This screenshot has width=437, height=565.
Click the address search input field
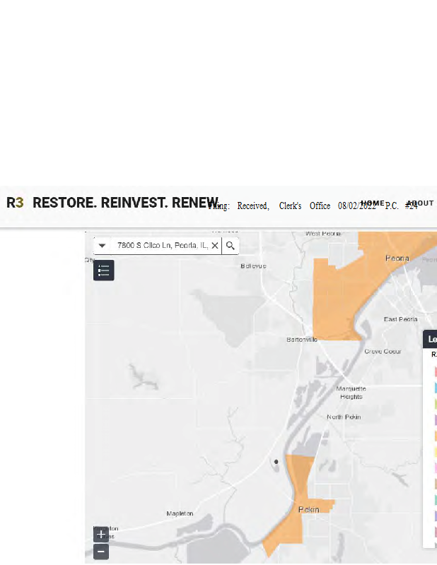[161, 246]
